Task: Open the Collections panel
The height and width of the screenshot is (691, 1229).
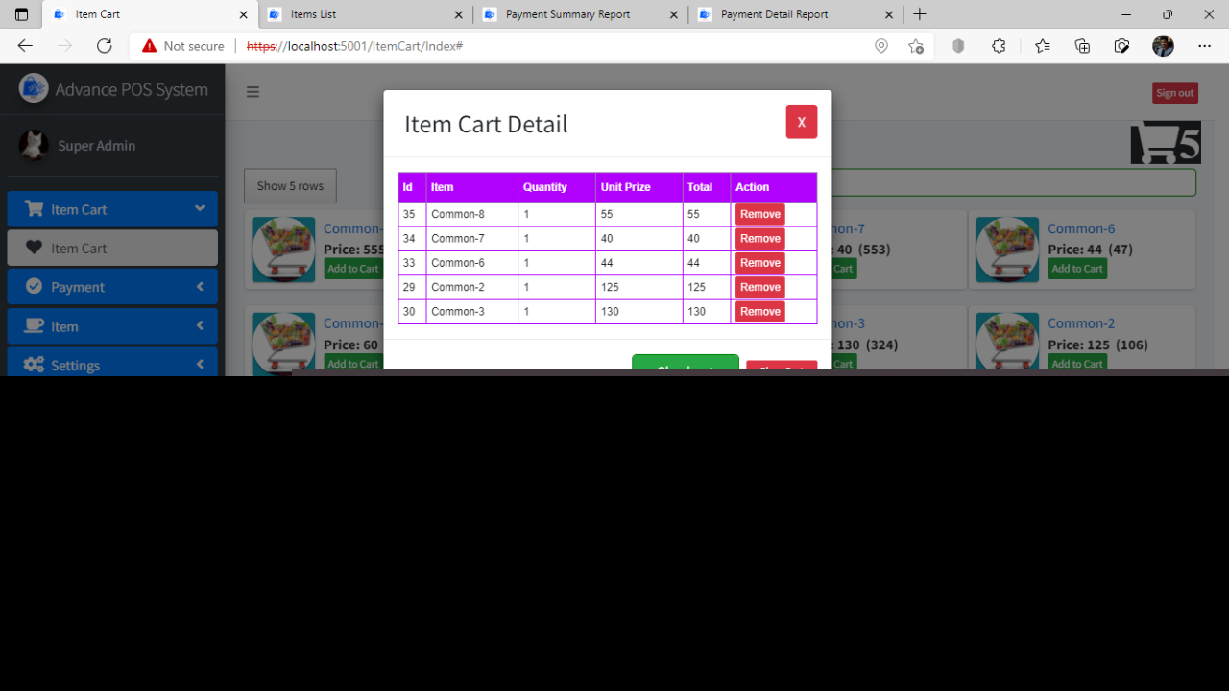Action: point(1082,46)
